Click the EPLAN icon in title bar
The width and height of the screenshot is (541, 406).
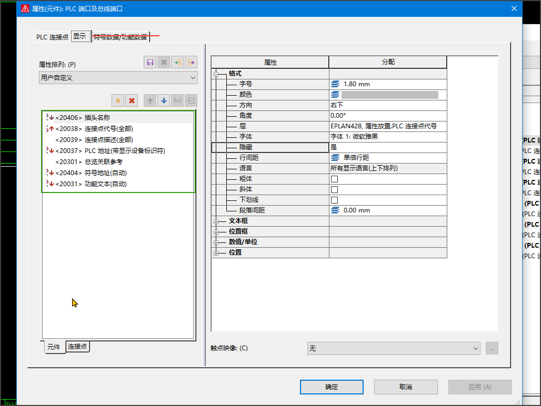[25, 8]
